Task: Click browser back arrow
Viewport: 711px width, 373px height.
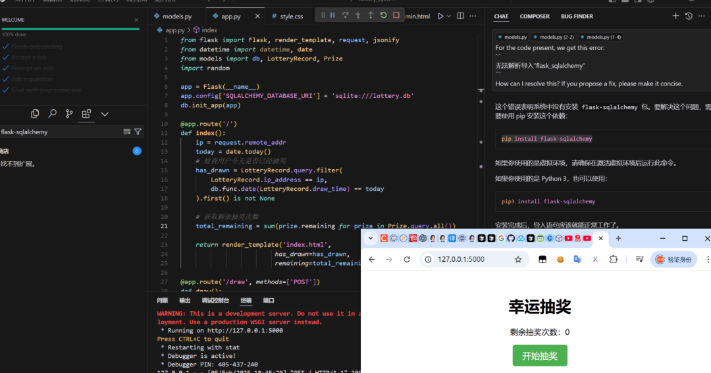Action: tap(371, 259)
